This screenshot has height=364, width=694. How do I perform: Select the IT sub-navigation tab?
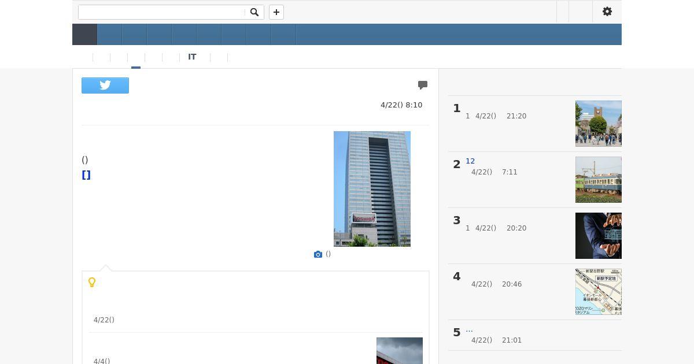point(192,57)
